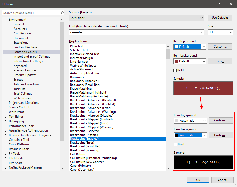Expand the Projects and Solutions node
237x187 pixels.
6,103
